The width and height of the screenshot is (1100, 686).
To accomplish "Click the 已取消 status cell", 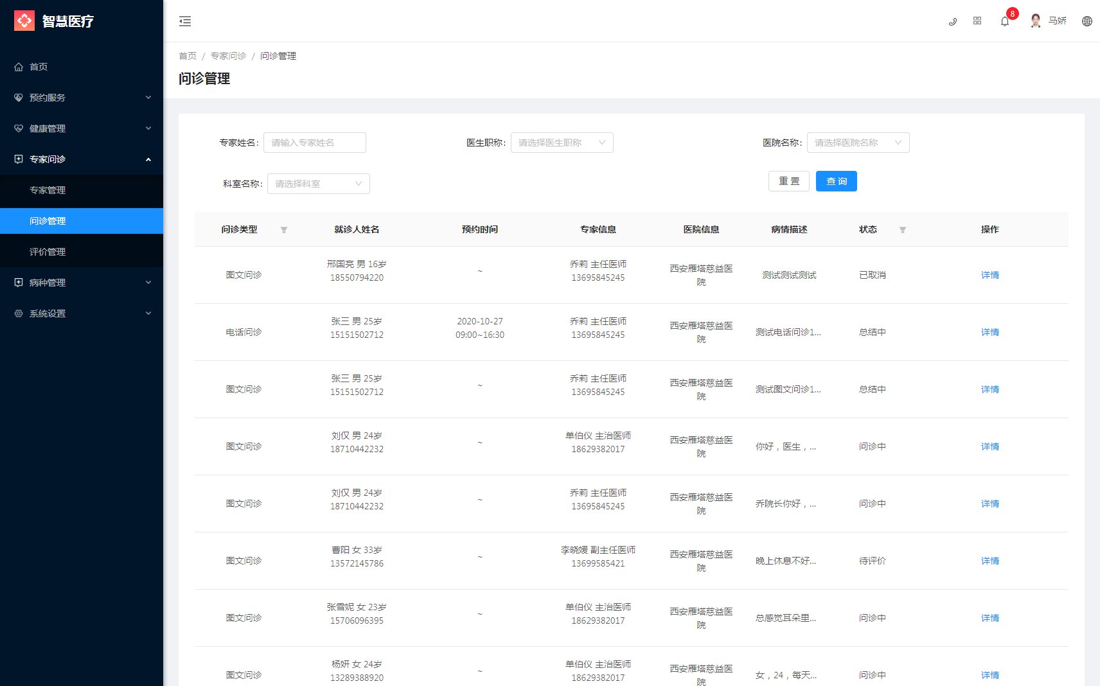I will [x=873, y=275].
